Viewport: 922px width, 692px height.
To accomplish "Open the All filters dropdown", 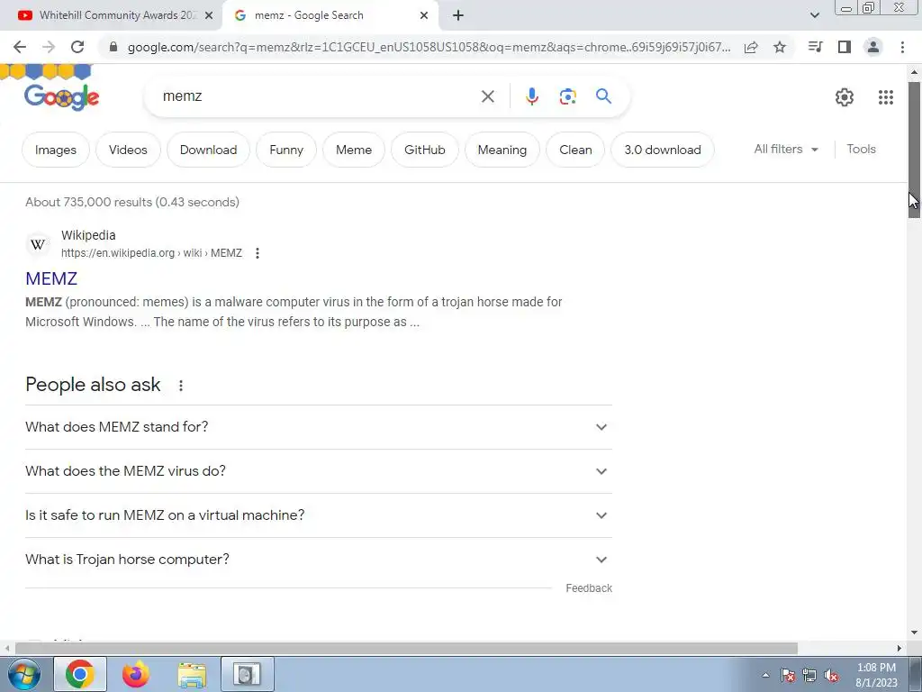I will [786, 150].
